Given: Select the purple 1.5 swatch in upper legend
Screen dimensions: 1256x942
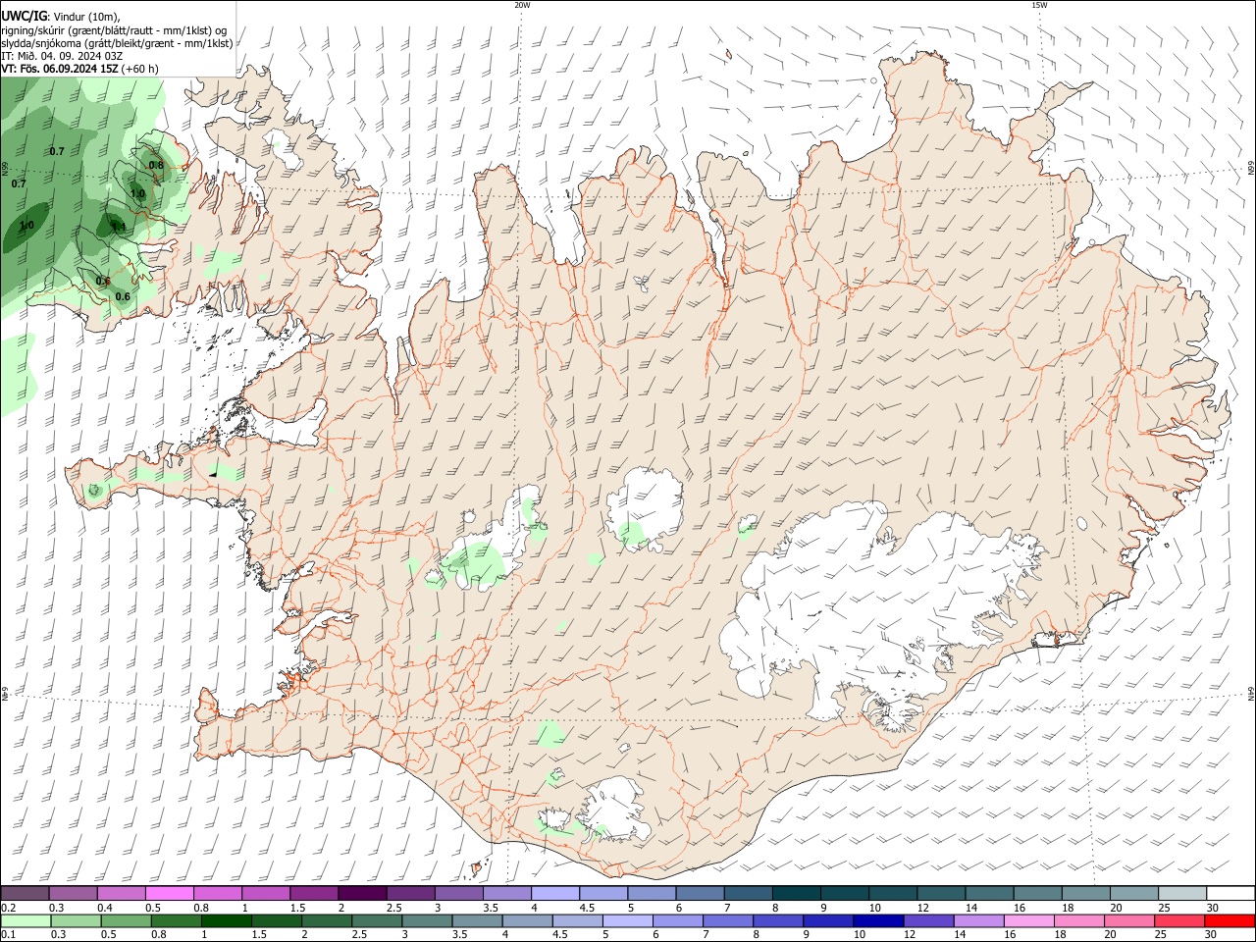Looking at the screenshot, I should [x=314, y=894].
